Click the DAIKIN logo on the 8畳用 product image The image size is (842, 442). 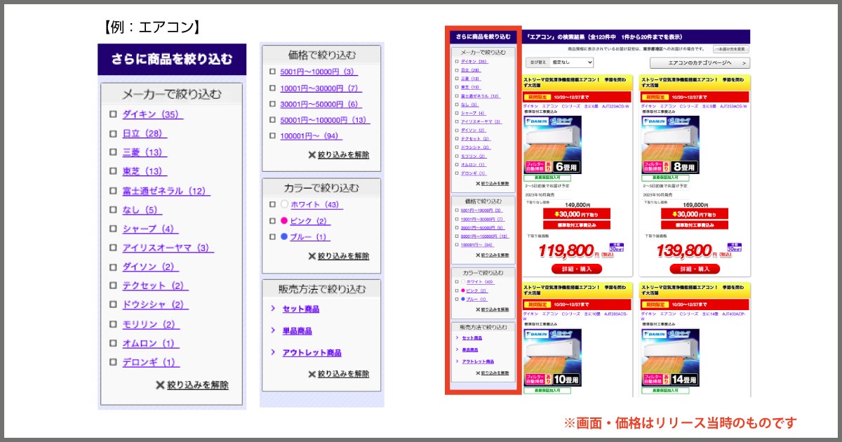pos(657,121)
